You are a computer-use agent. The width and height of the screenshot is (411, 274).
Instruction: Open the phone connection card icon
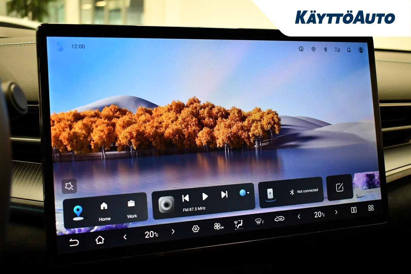pos(270,195)
